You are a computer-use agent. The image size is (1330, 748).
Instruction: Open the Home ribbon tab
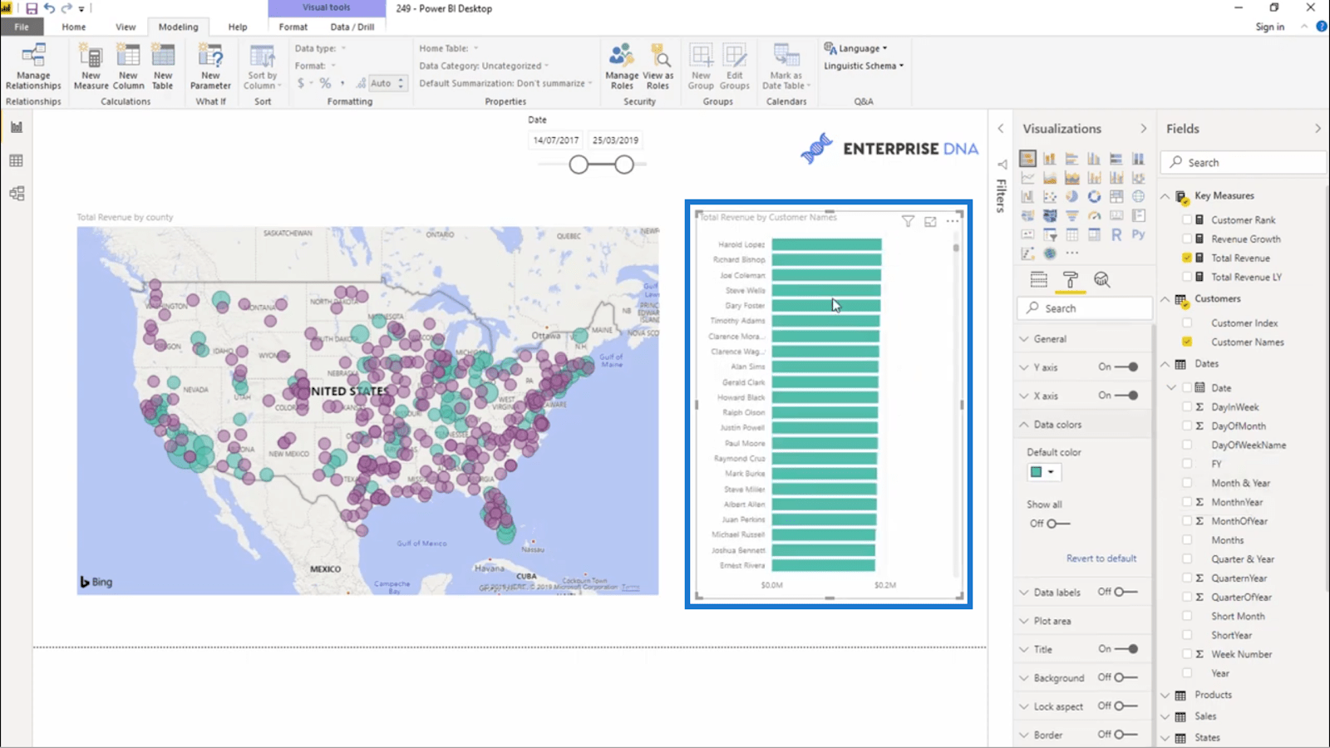[73, 27]
